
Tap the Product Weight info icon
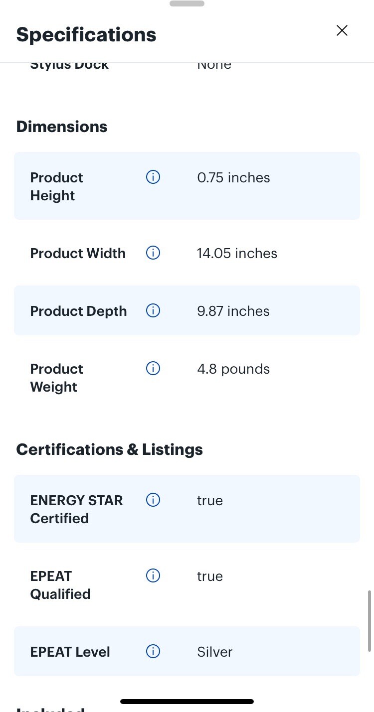tap(153, 368)
